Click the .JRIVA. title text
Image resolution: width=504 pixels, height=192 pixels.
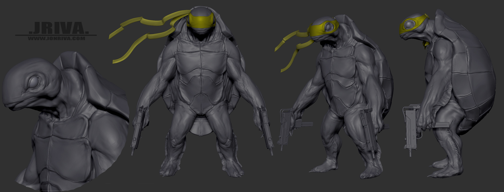59,28
